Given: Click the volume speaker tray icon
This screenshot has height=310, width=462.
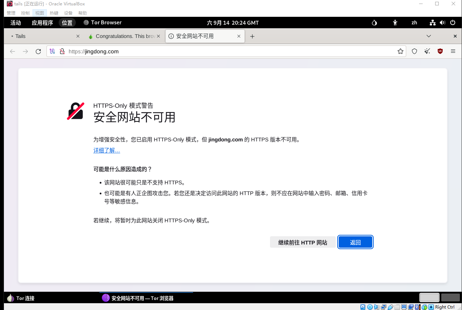Looking at the screenshot, I should (443, 23).
